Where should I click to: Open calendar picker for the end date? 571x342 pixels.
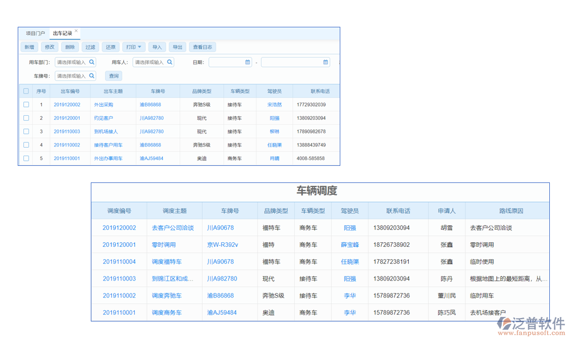tap(325, 62)
